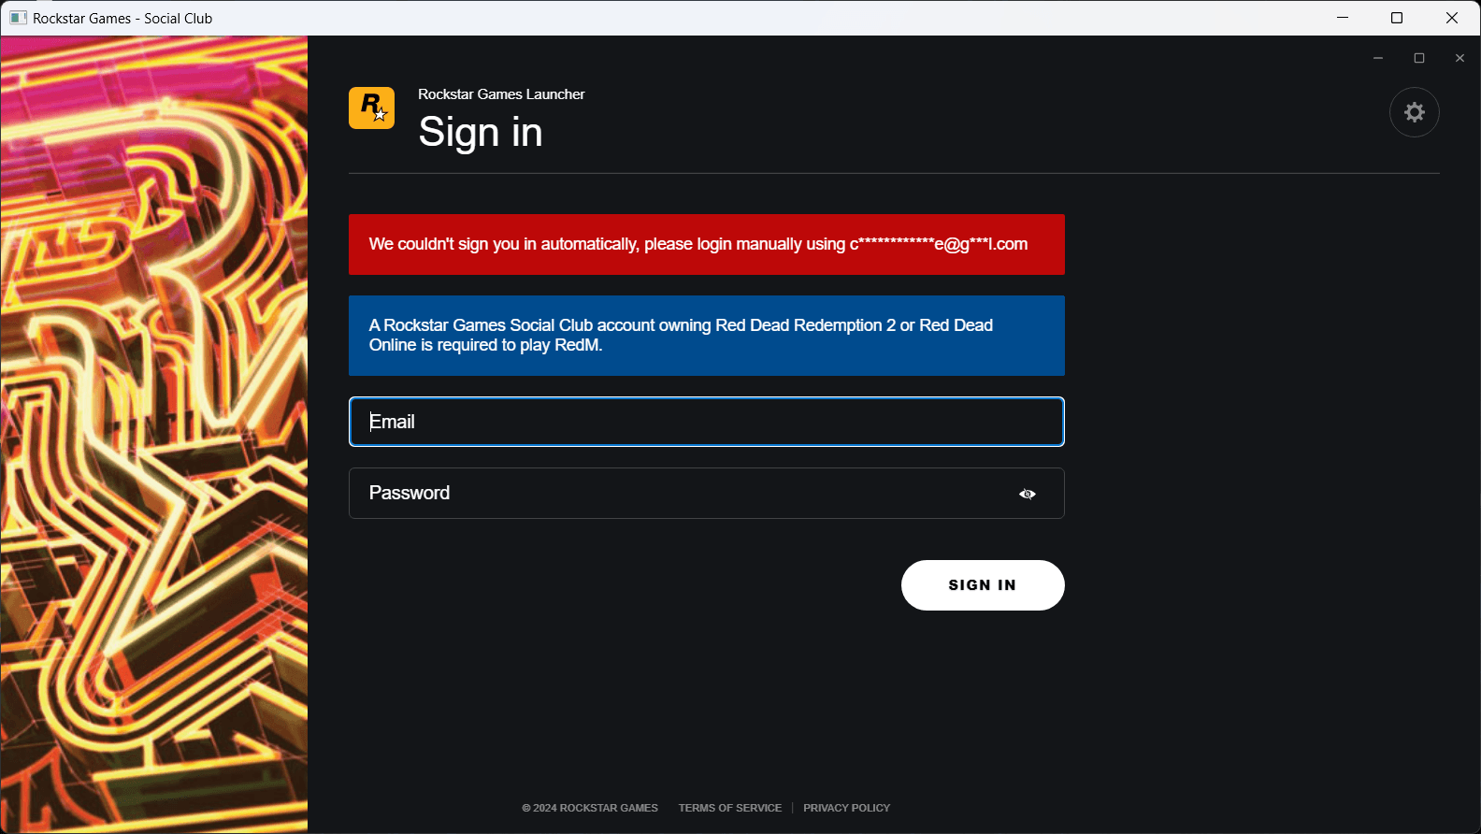
Task: Click into the Password field
Action: tap(683, 493)
